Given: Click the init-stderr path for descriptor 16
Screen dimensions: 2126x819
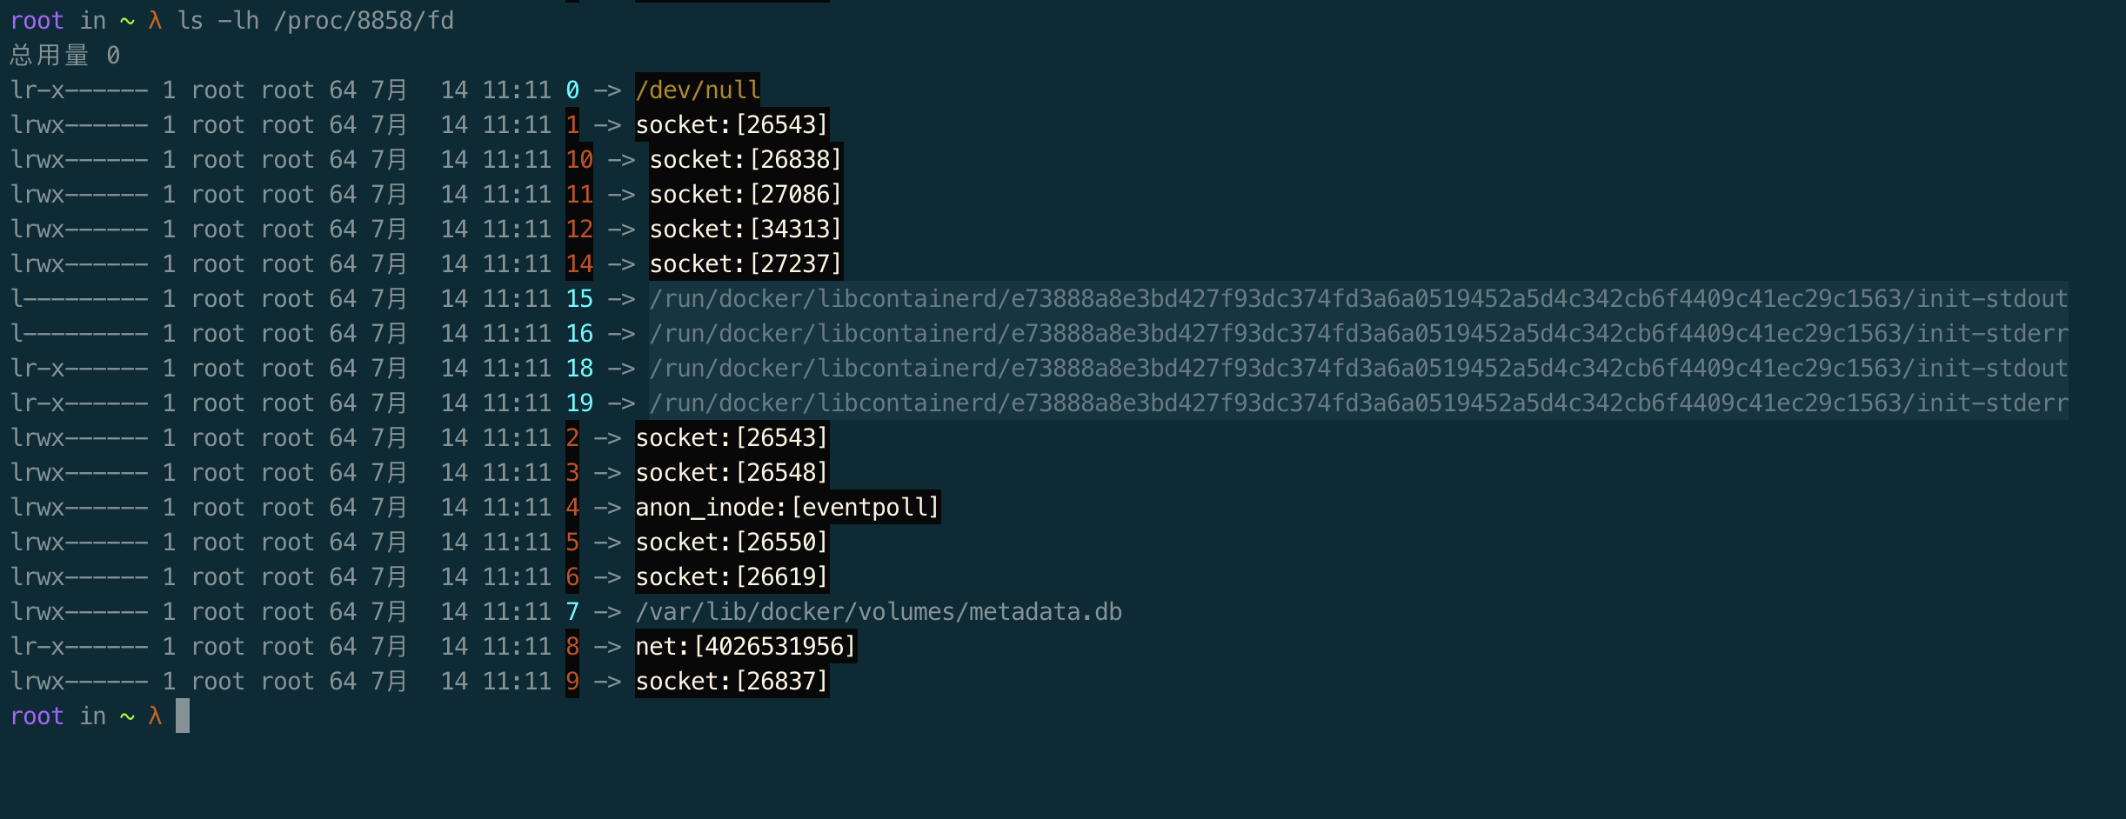Looking at the screenshot, I should [1358, 333].
